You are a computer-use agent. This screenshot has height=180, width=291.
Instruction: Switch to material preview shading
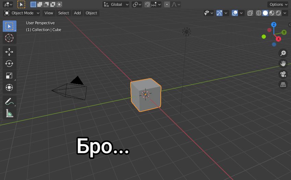(x=272, y=13)
